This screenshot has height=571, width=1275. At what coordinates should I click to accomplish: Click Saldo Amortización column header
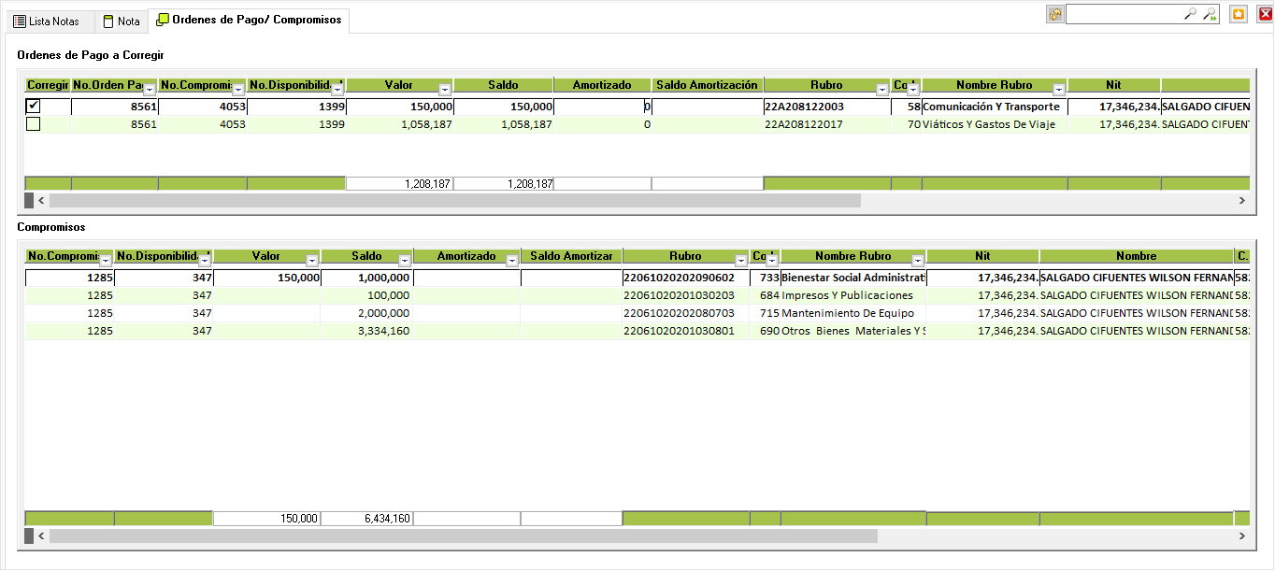(707, 85)
